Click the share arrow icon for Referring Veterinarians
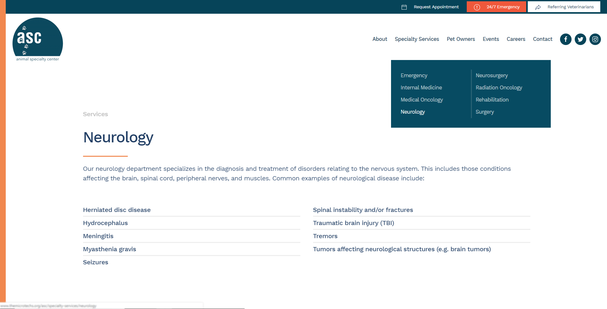Screen dimensions: 607x309 pos(538,7)
